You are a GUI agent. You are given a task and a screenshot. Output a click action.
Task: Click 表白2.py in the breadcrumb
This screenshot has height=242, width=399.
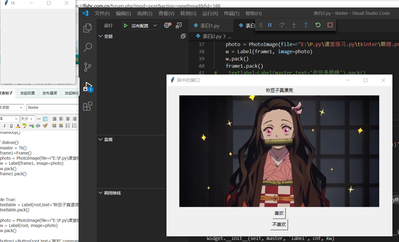[x=212, y=36]
